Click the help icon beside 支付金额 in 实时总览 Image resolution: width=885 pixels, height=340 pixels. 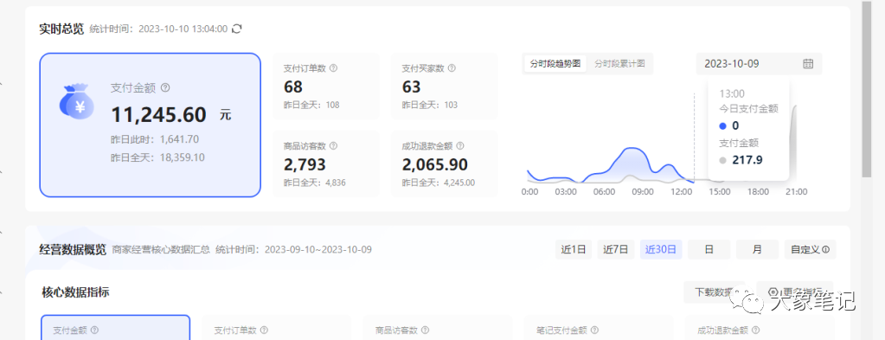pyautogui.click(x=165, y=87)
